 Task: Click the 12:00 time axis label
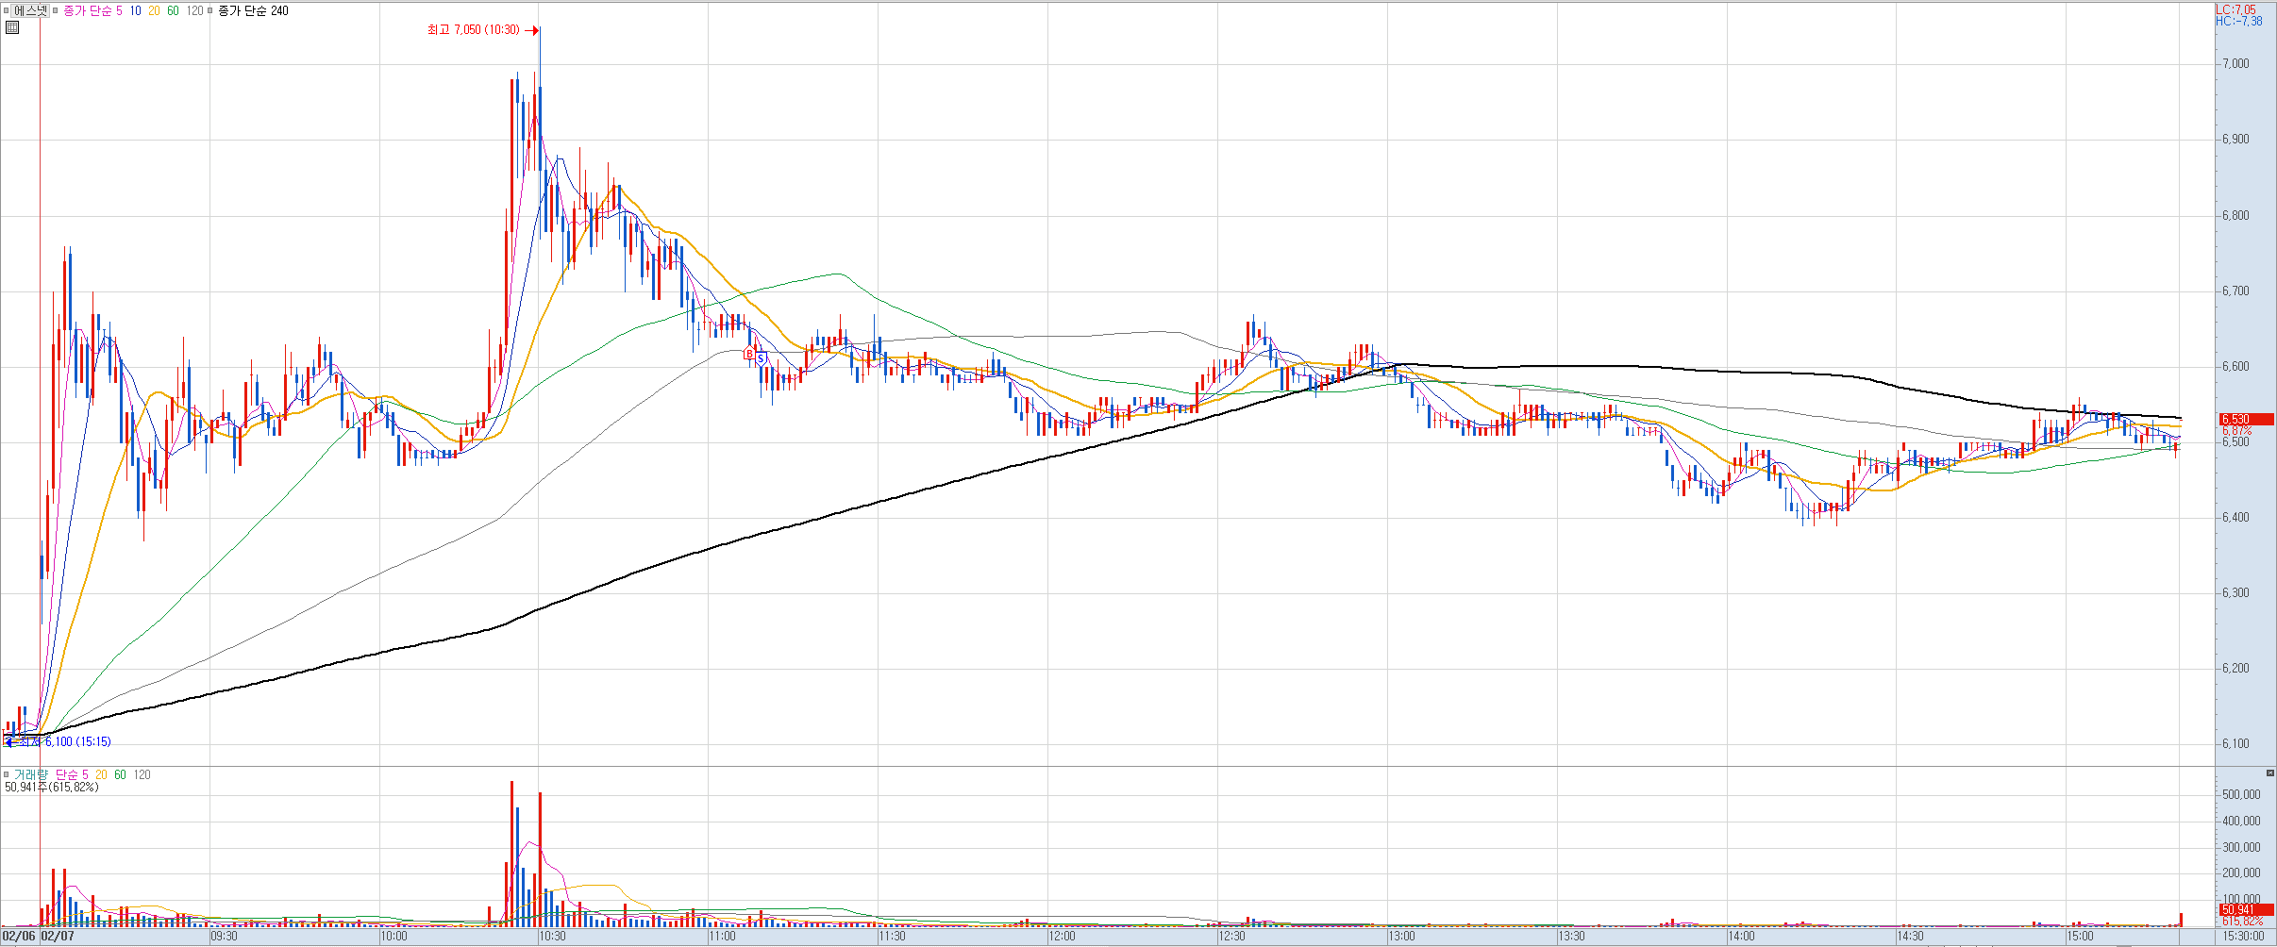[1063, 937]
